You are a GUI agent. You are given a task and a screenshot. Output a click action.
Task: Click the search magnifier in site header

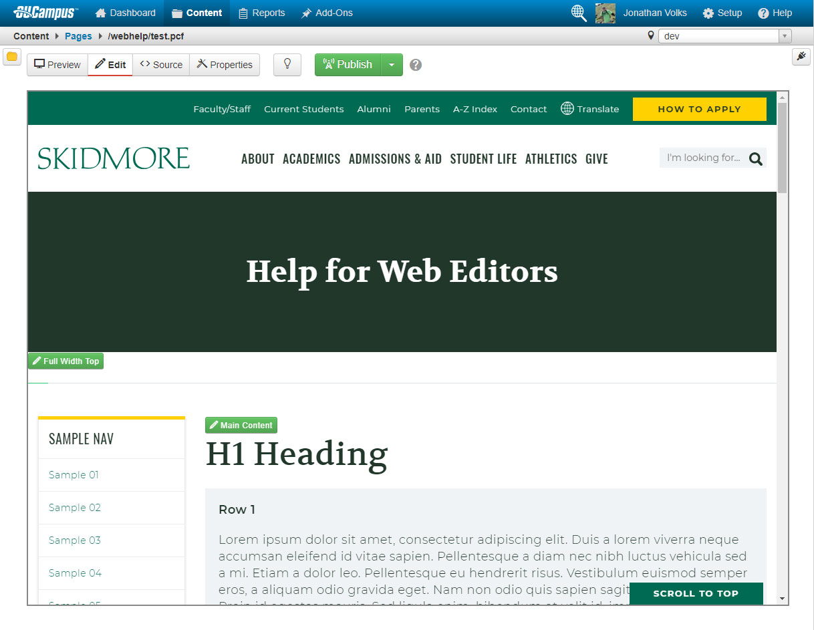tap(756, 158)
